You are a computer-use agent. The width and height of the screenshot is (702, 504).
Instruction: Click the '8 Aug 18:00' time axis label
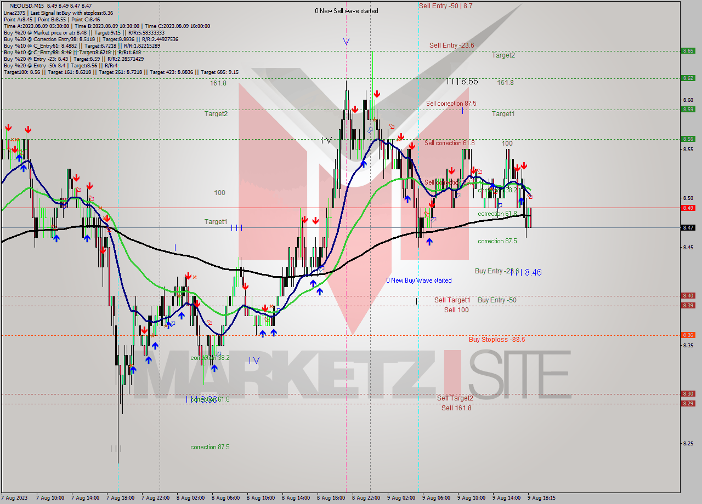(331, 498)
